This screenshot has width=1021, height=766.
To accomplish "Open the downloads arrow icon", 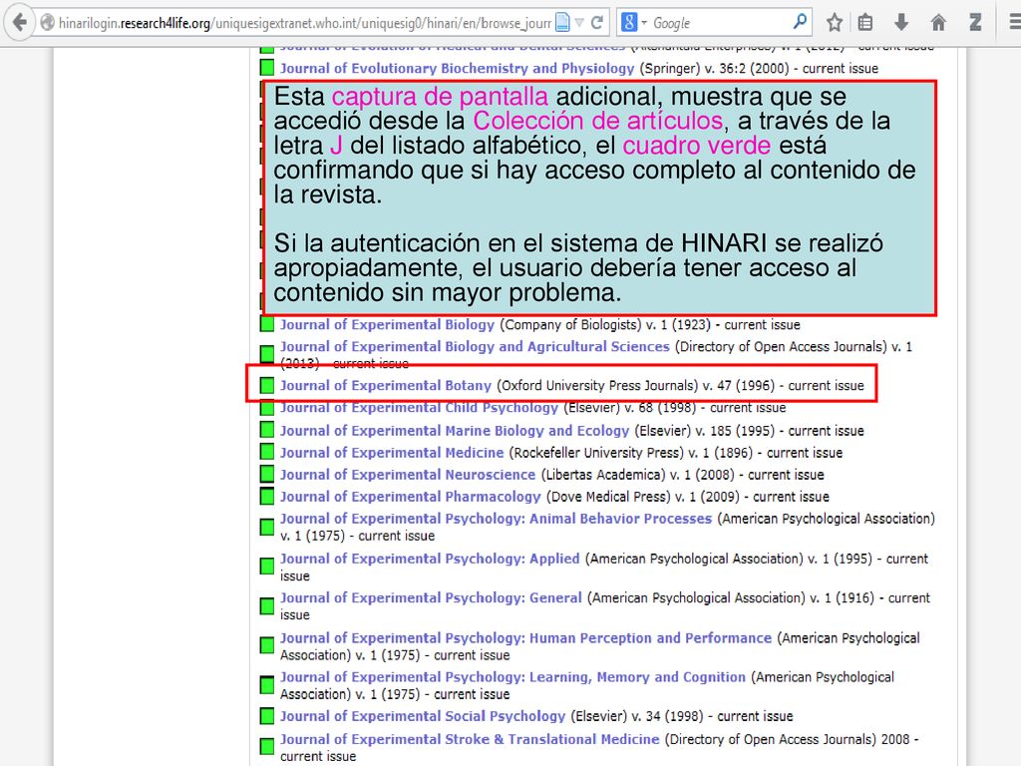I will (x=901, y=23).
